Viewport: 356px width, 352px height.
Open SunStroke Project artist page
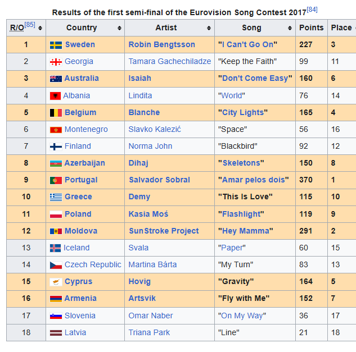click(164, 231)
